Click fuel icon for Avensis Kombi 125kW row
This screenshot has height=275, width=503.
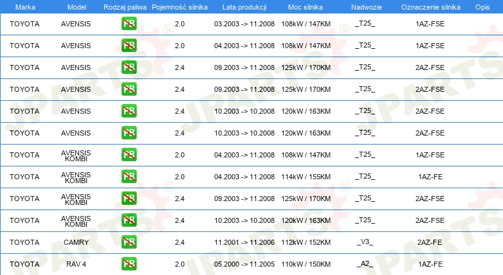129,199
